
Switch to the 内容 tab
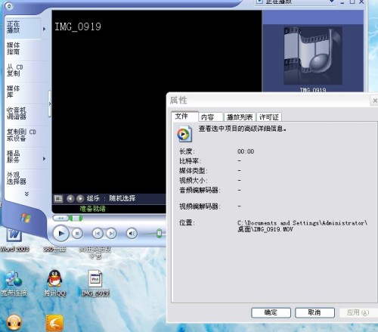tap(210, 117)
